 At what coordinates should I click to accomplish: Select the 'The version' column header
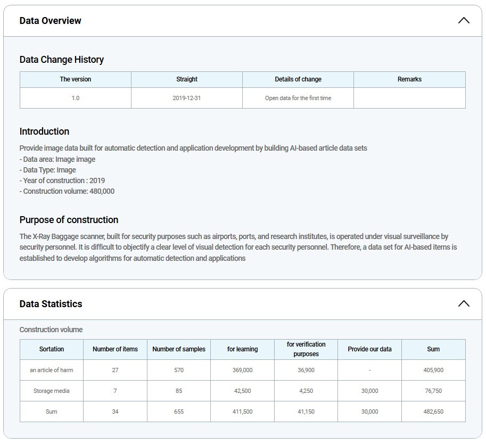click(x=75, y=79)
